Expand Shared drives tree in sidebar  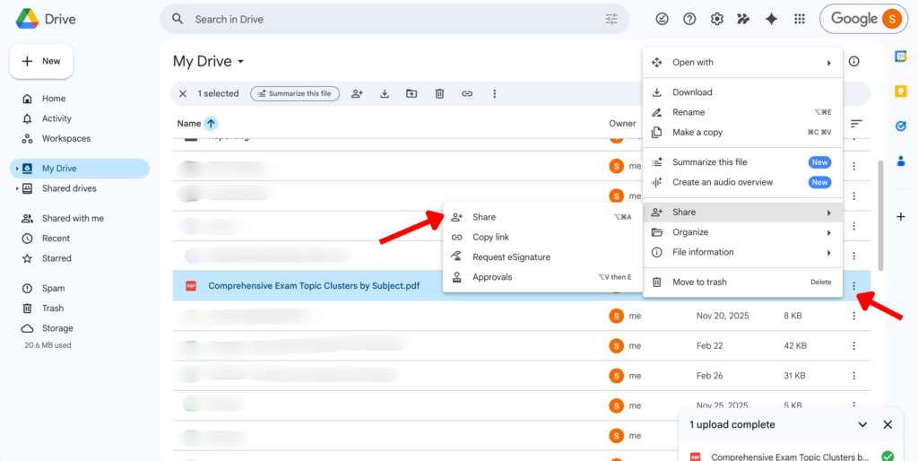point(17,188)
